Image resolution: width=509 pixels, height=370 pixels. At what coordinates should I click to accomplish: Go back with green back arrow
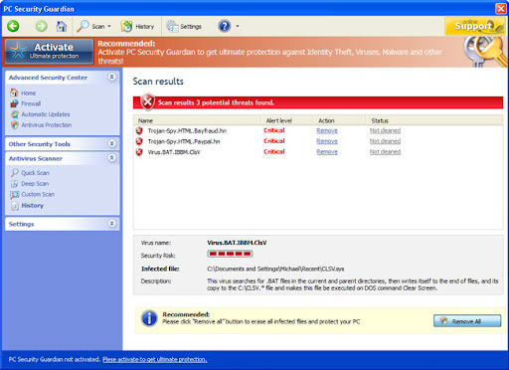pos(14,26)
